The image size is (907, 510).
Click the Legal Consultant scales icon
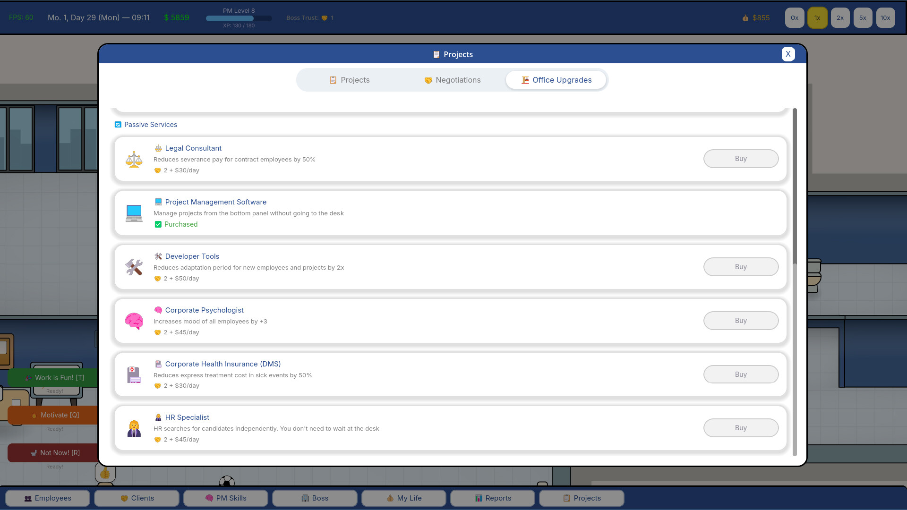click(134, 159)
